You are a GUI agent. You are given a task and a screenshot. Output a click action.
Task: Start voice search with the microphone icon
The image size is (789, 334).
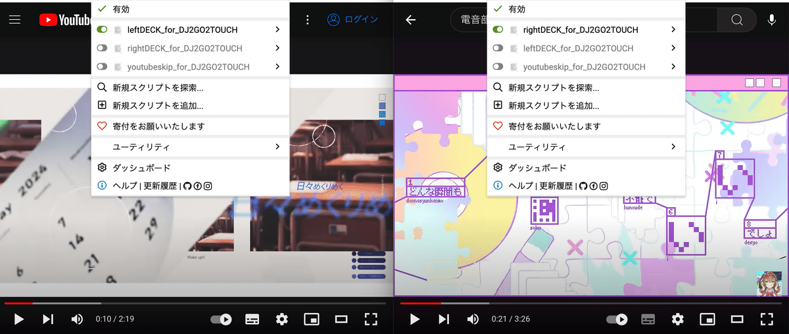point(772,20)
